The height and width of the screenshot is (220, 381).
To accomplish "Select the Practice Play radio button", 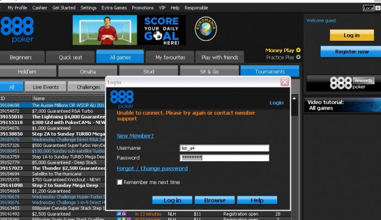I will click(298, 57).
